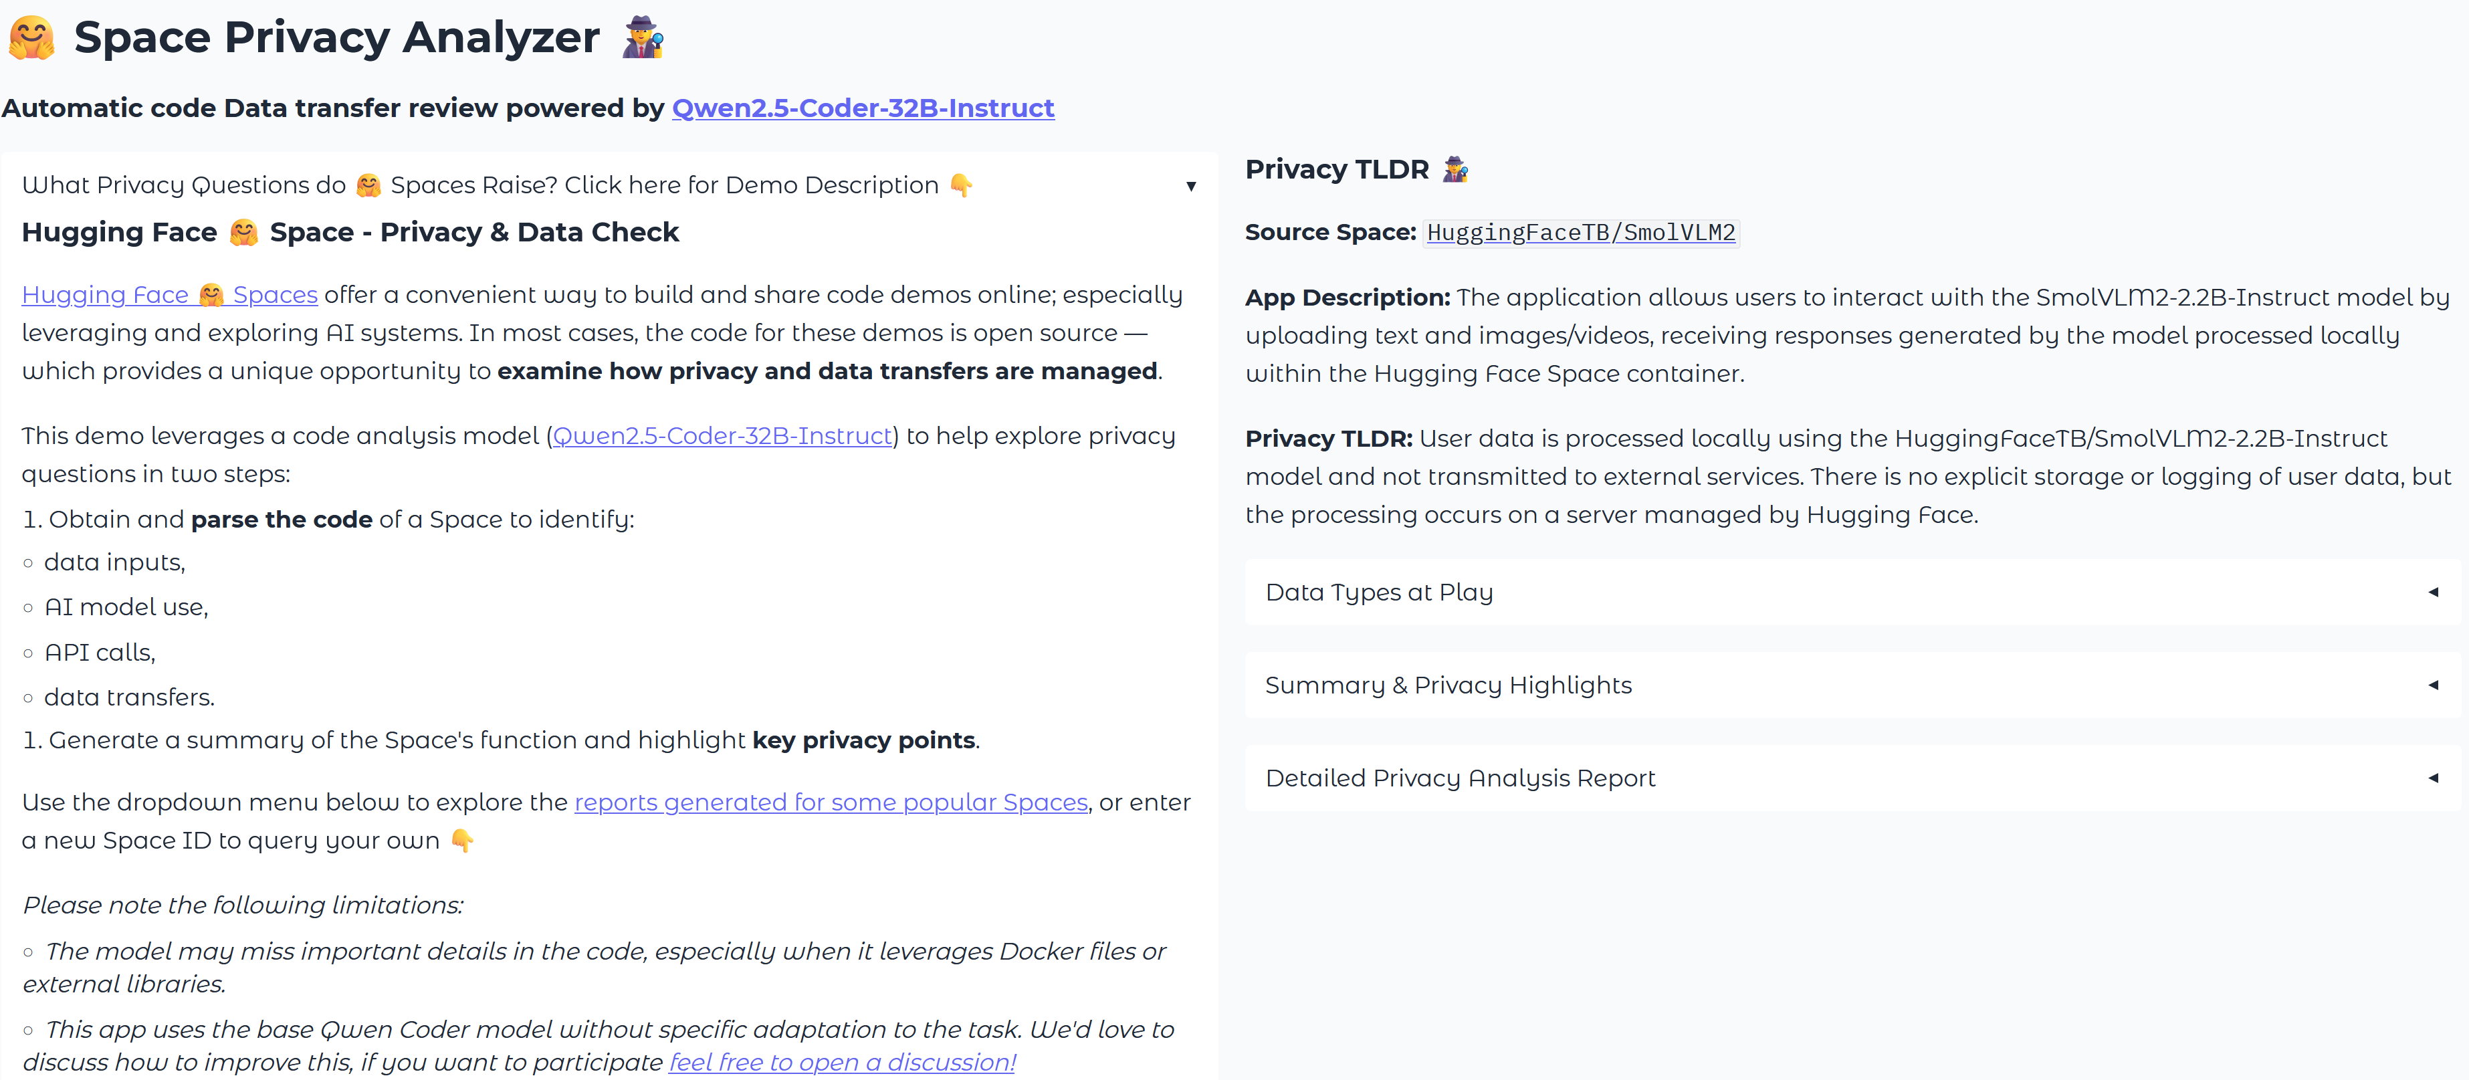Screen dimensions: 2469x1080
Task: Click the hugging emoji in Privacy & Data Check heading
Action: 243,233
